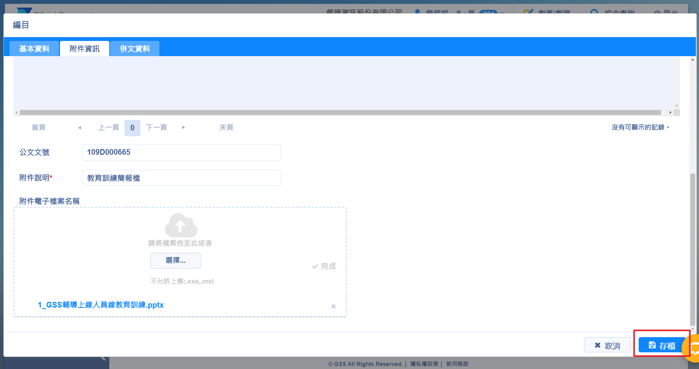This screenshot has width=699, height=369.
Task: Click the 選擇... file select button
Action: point(175,261)
